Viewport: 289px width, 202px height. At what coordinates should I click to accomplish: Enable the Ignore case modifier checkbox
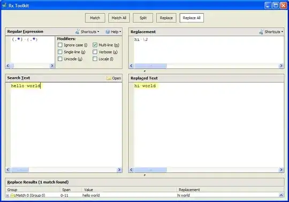point(60,45)
